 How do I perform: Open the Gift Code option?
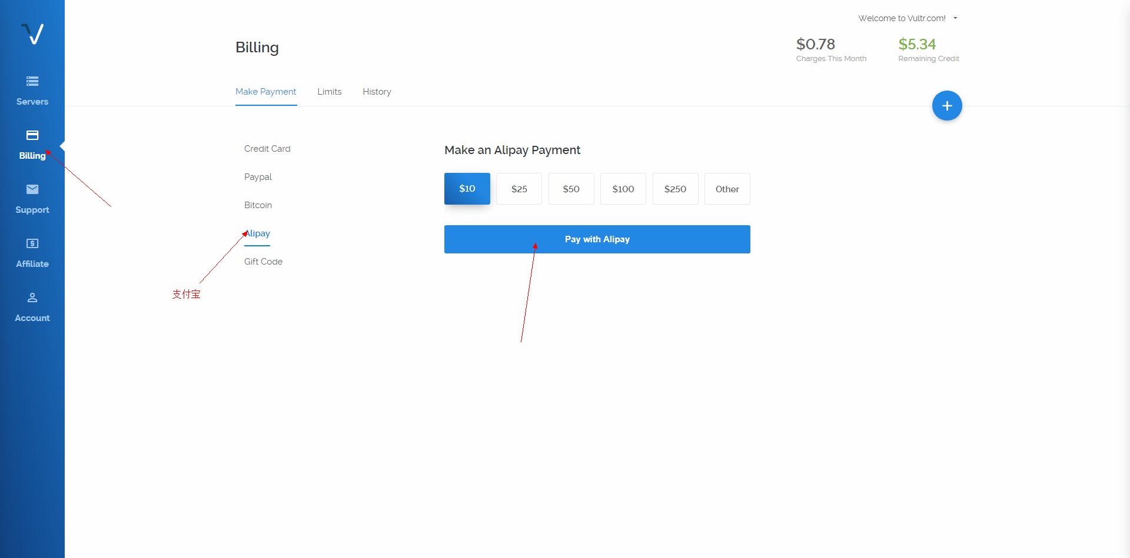point(263,262)
